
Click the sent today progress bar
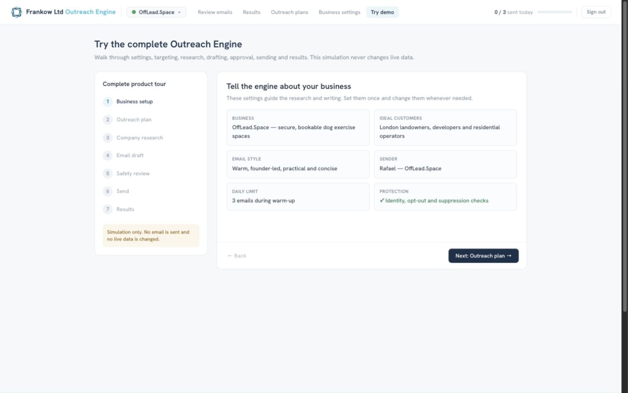pos(555,12)
